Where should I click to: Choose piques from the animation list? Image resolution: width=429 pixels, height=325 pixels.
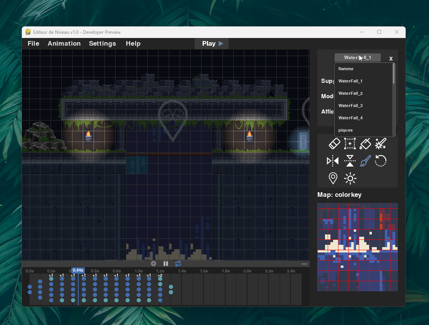click(x=363, y=130)
